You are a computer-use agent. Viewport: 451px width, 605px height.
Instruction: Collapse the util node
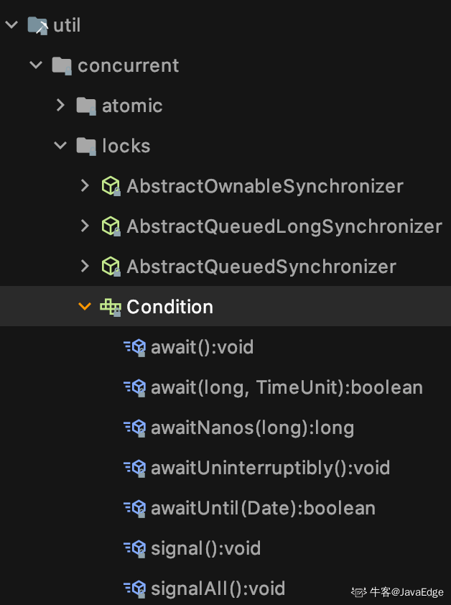(x=11, y=24)
